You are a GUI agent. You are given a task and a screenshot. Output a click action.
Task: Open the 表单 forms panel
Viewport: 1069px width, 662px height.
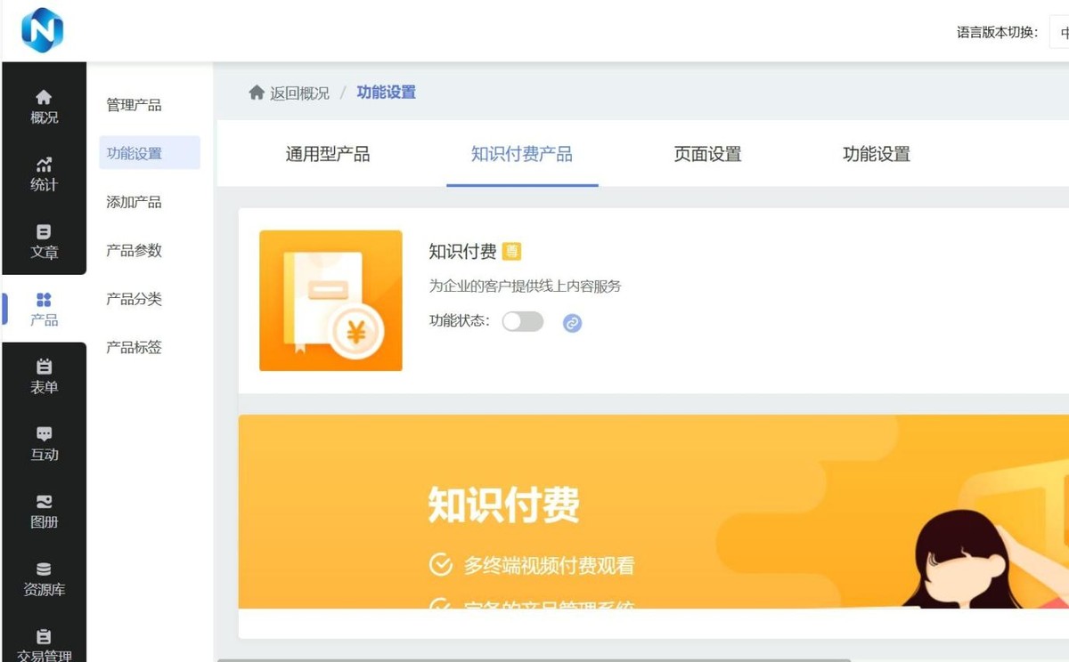pos(43,376)
